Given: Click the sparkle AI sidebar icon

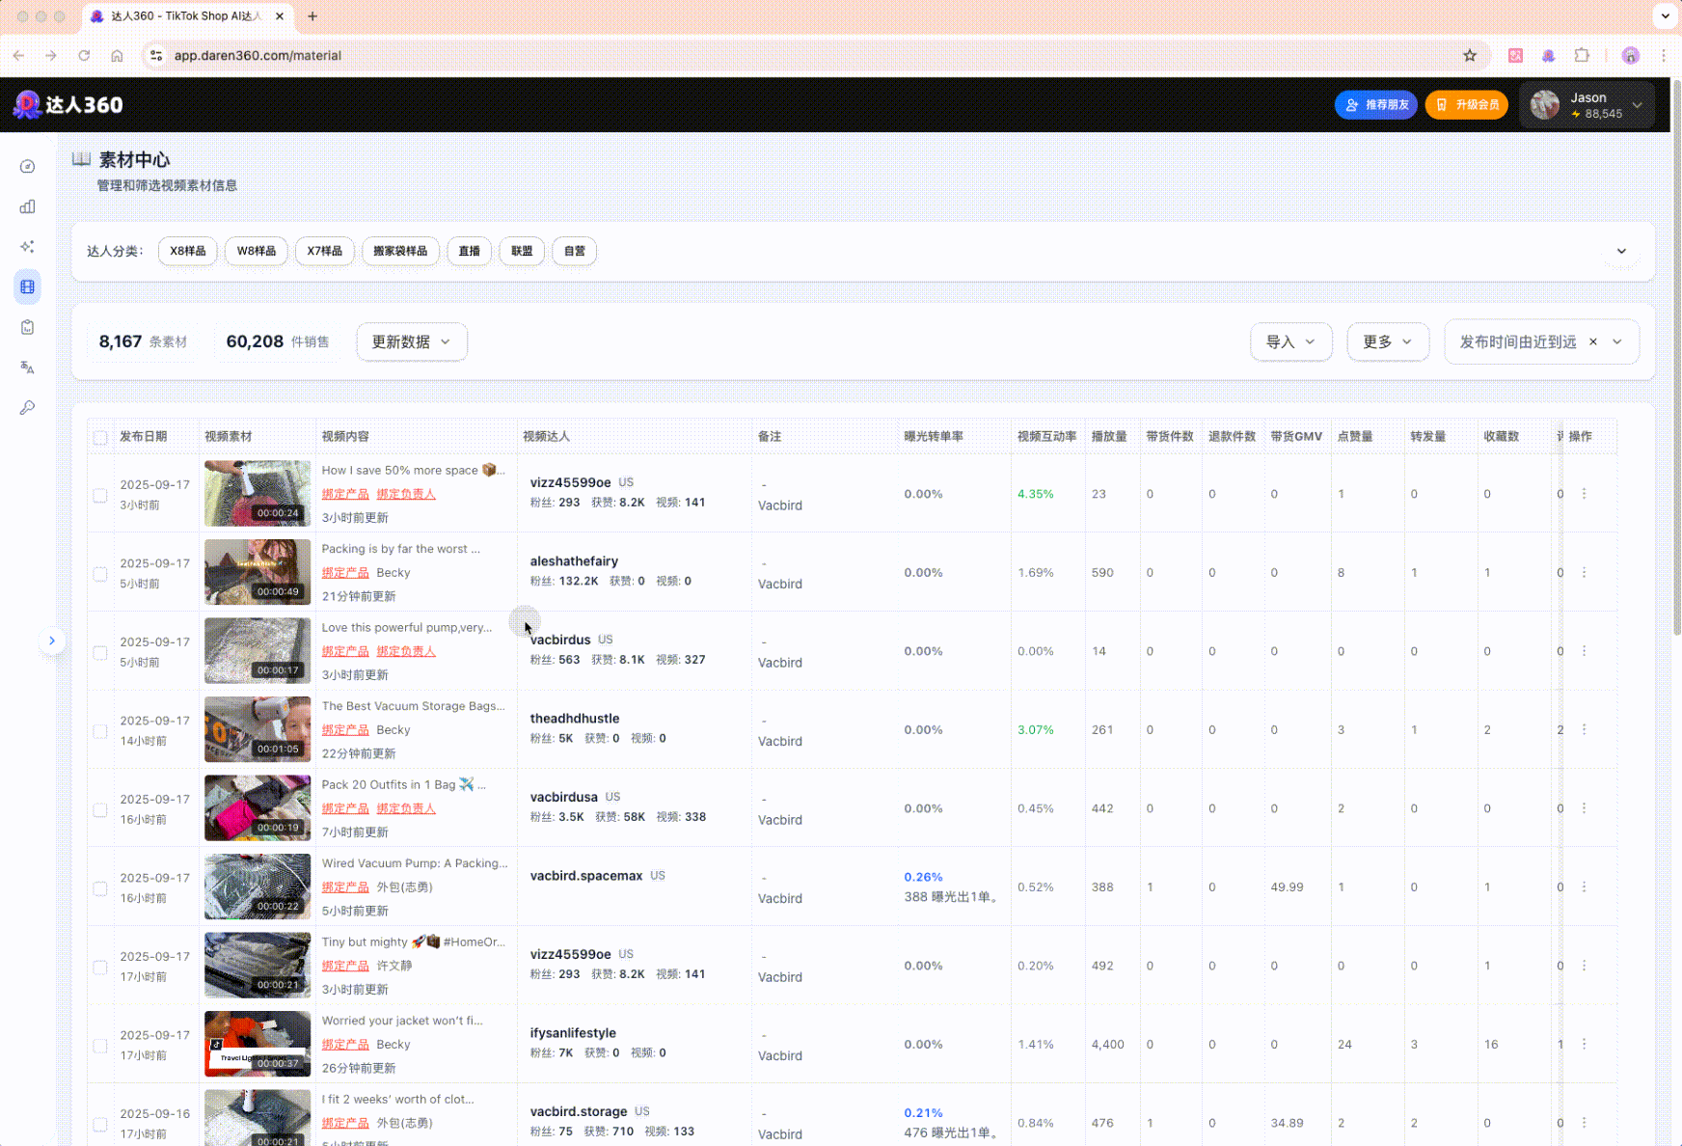Looking at the screenshot, I should pos(27,247).
